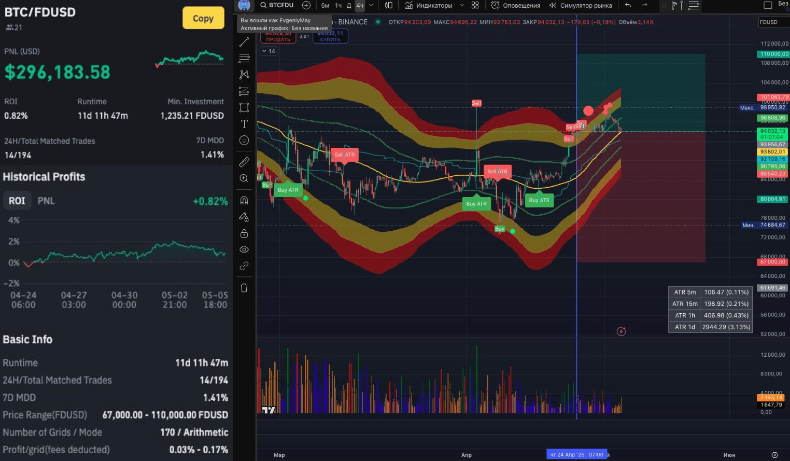Image resolution: width=790 pixels, height=461 pixels.
Task: Select the ruler measure tool
Action: (x=244, y=162)
